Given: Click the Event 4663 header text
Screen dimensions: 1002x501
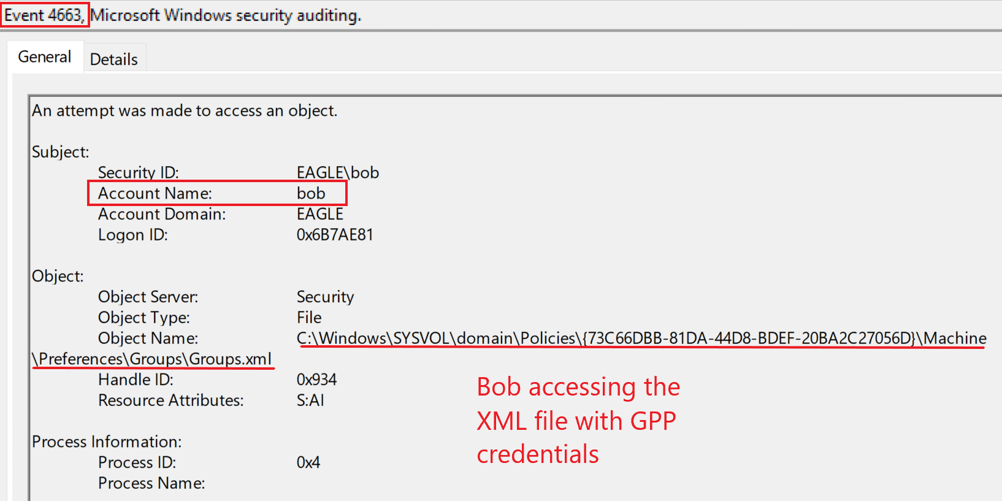Looking at the screenshot, I should (44, 15).
